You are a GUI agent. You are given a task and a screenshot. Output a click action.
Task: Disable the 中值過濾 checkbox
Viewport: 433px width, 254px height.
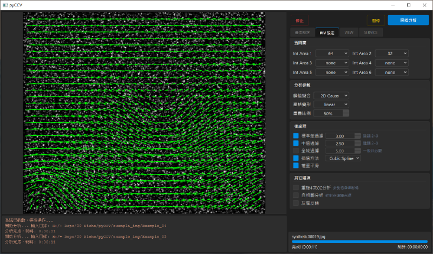296,143
